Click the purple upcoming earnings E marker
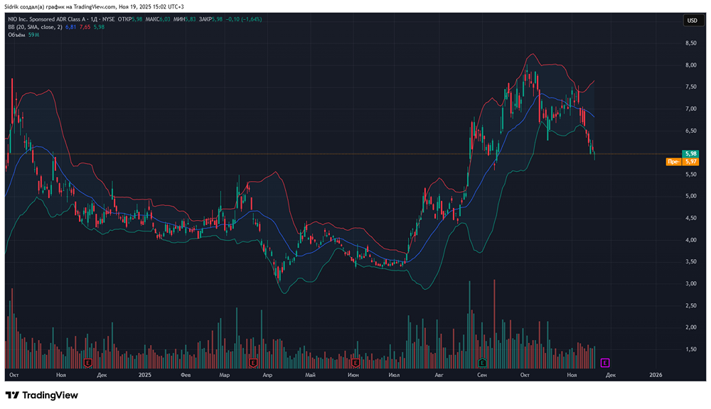Screen dimensions: 711x409 (605, 362)
